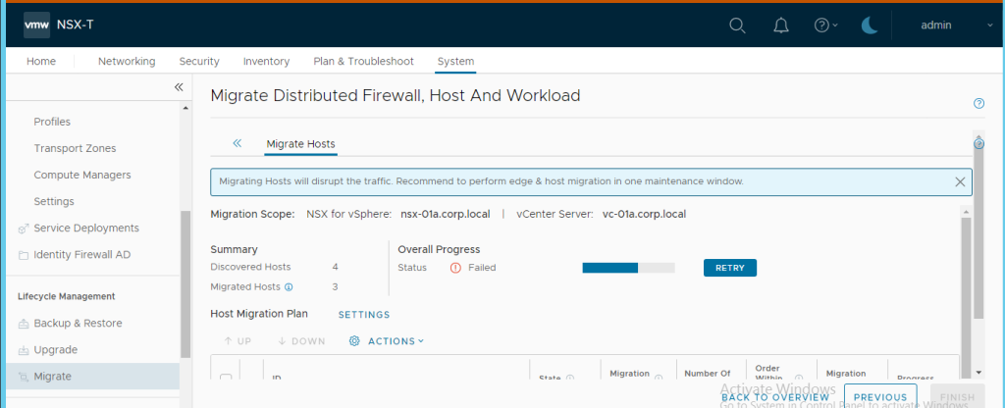The height and width of the screenshot is (408, 1005).
Task: Toggle dark mode moon icon
Action: click(870, 25)
